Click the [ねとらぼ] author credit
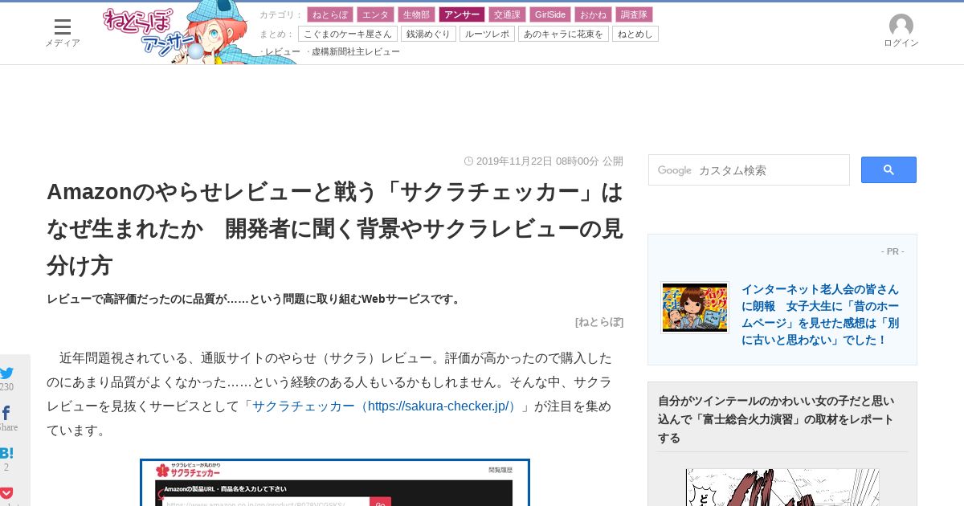964x506 pixels. [x=599, y=322]
